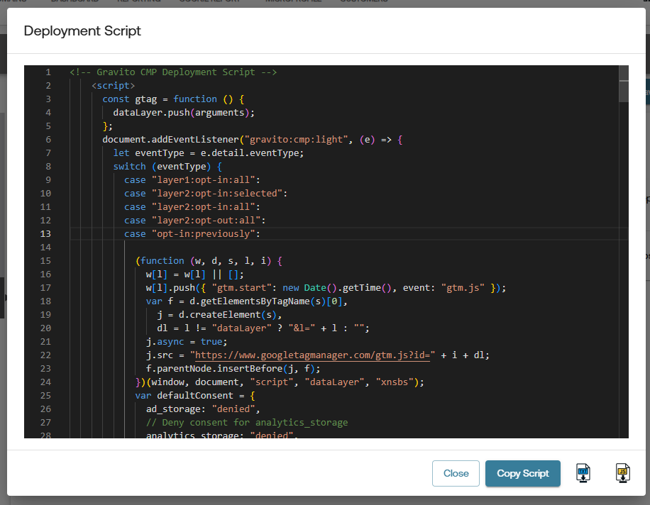Click the Deployment Script dialog title
This screenshot has height=505, width=650.
[82, 31]
